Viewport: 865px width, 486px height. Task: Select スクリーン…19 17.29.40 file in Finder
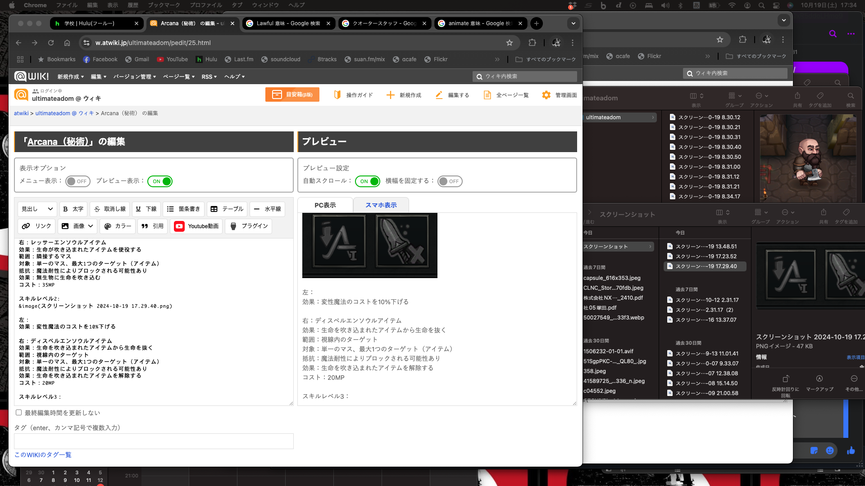coord(705,266)
